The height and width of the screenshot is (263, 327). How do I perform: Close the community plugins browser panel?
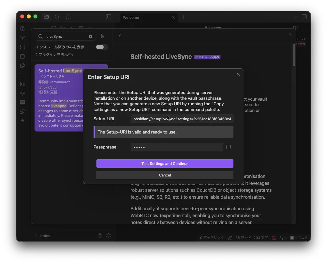coord(290,34)
